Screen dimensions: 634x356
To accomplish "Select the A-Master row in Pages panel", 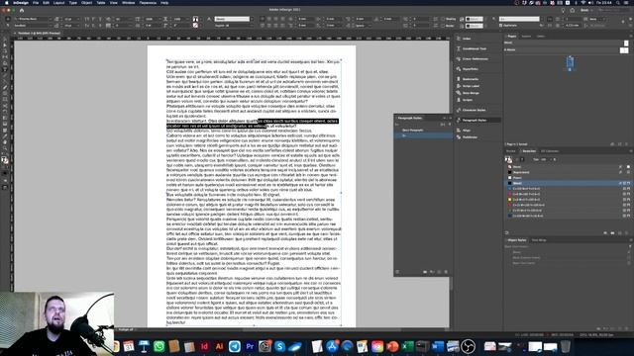I will pyautogui.click(x=567, y=50).
